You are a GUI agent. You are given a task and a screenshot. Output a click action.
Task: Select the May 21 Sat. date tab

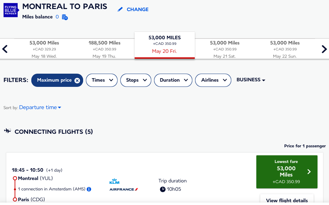[225, 49]
